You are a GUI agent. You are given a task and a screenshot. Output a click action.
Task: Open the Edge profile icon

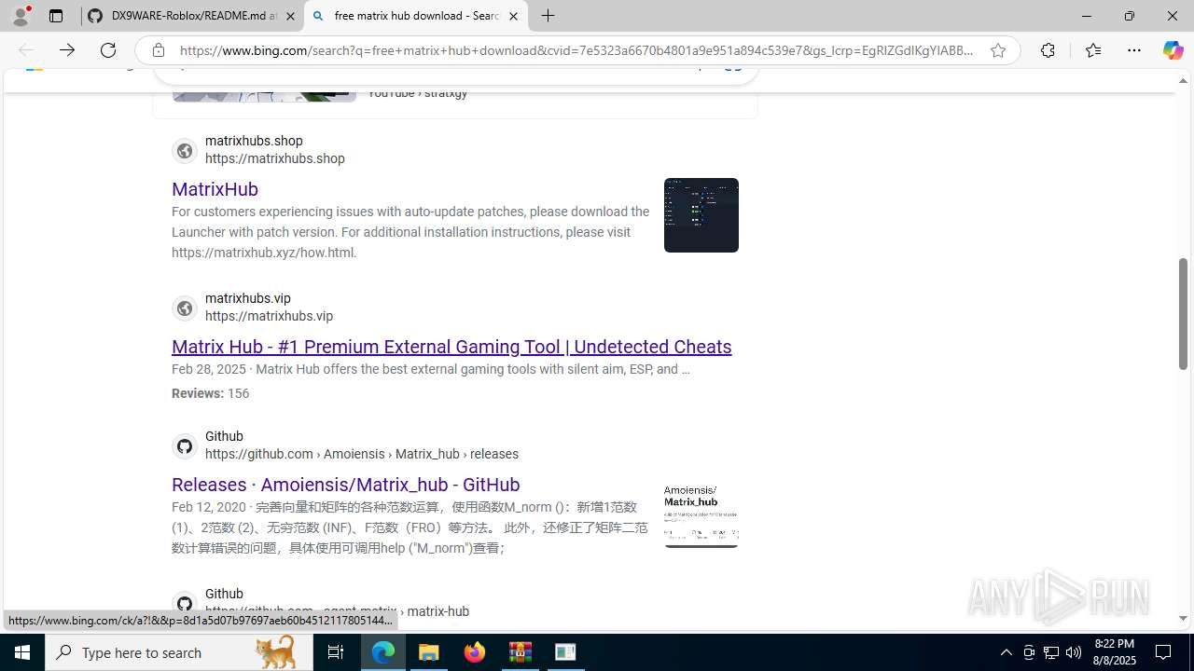coord(21,16)
